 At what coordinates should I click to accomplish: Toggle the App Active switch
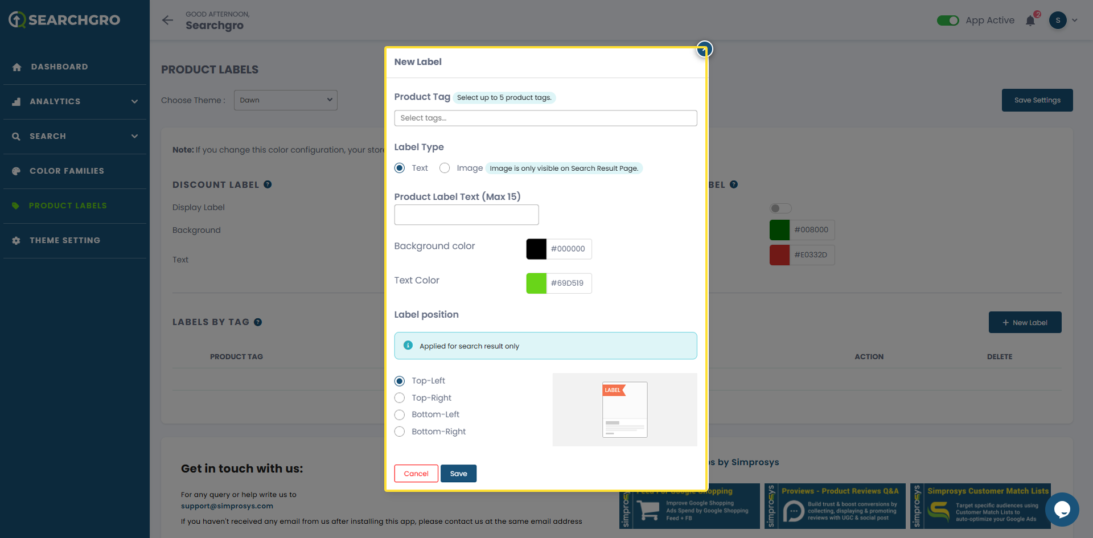click(948, 20)
